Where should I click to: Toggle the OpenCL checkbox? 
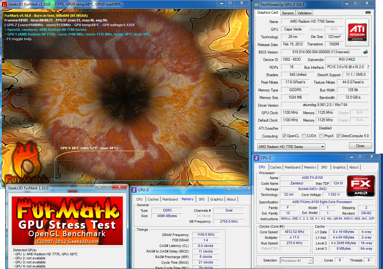pyautogui.click(x=284, y=136)
